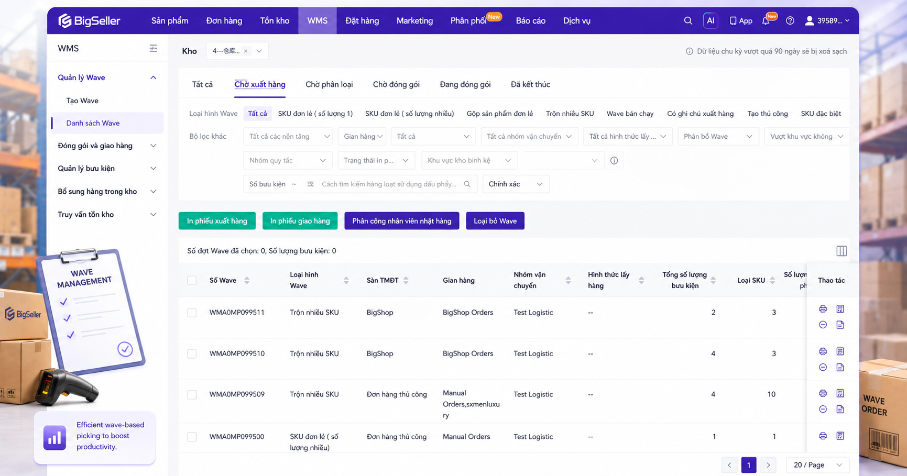This screenshot has width=907, height=476.
Task: Expand the 'Đóng gói và giao hàng' menu
Action: 107,146
